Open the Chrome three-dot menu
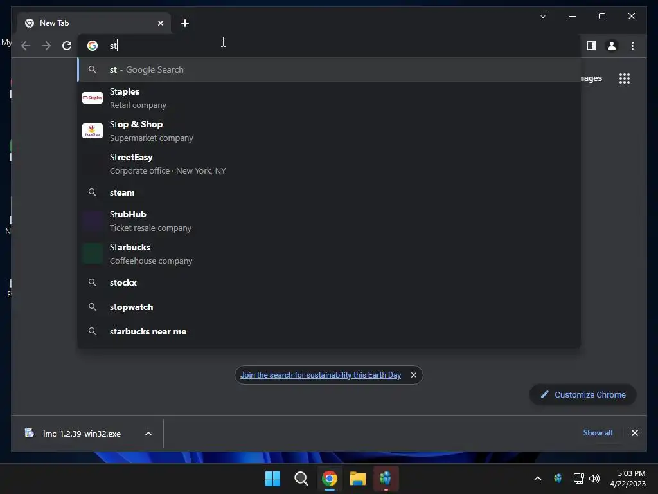Viewport: 658px width, 494px height. [632, 46]
